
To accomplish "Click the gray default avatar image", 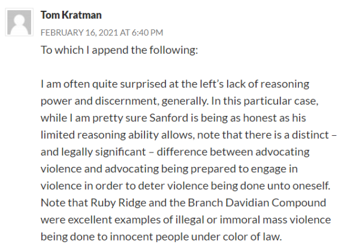I will click(19, 22).
